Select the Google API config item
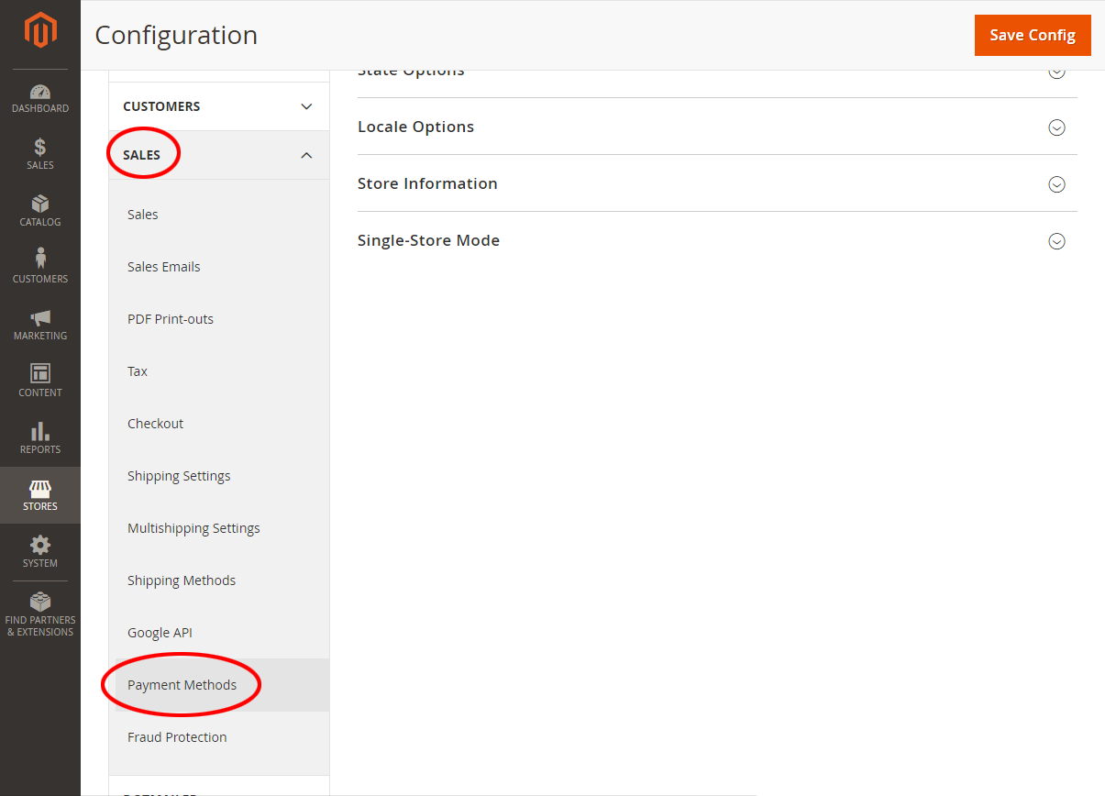 (219, 633)
